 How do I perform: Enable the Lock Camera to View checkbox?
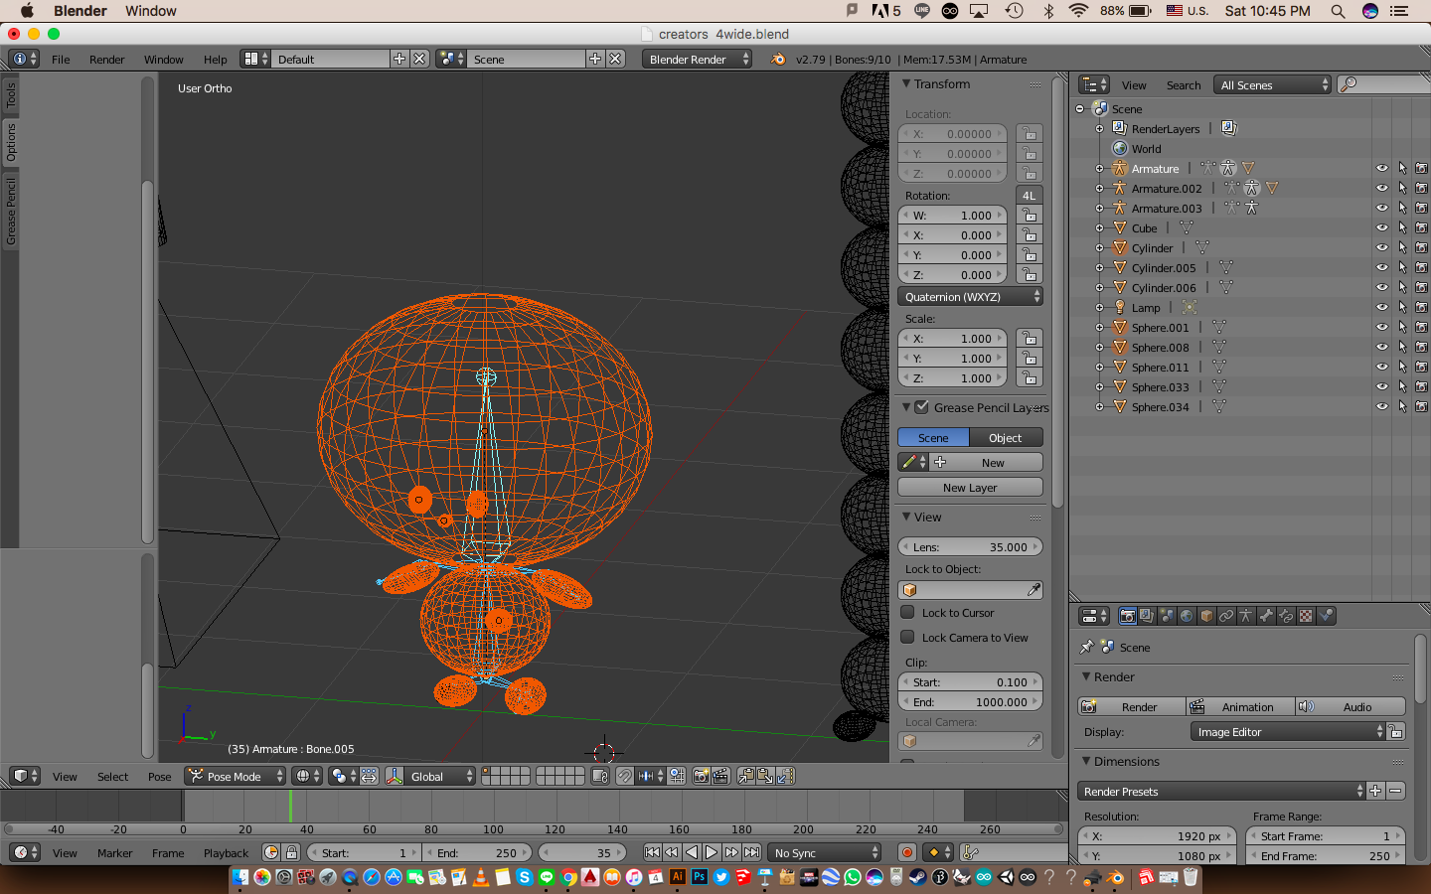(907, 638)
